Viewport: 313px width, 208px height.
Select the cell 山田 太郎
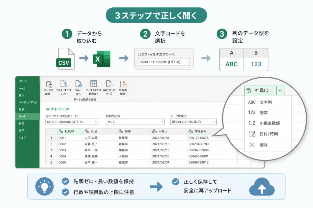click(x=100, y=138)
